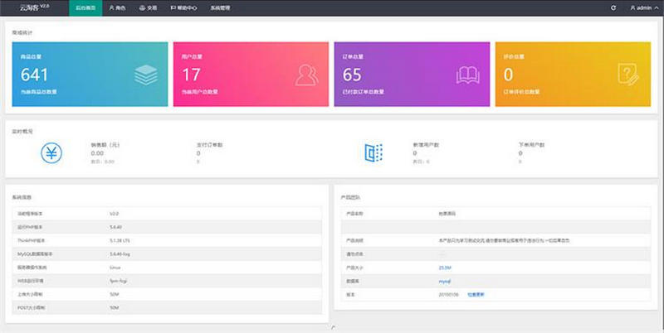Click the 新增用户数 label

click(426, 144)
